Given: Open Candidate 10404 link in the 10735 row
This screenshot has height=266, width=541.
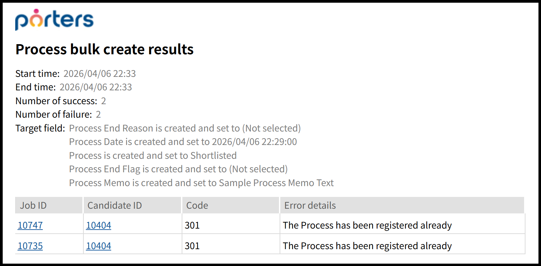Looking at the screenshot, I should (99, 246).
